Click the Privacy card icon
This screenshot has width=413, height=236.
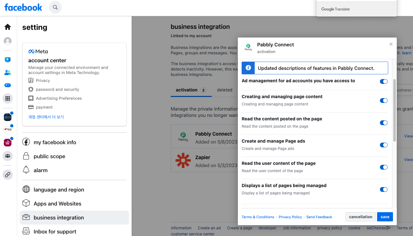(31, 80)
